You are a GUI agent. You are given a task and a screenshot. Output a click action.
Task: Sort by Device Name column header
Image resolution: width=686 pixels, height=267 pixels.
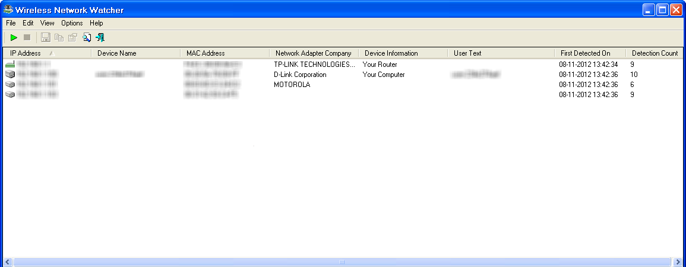[x=135, y=53]
